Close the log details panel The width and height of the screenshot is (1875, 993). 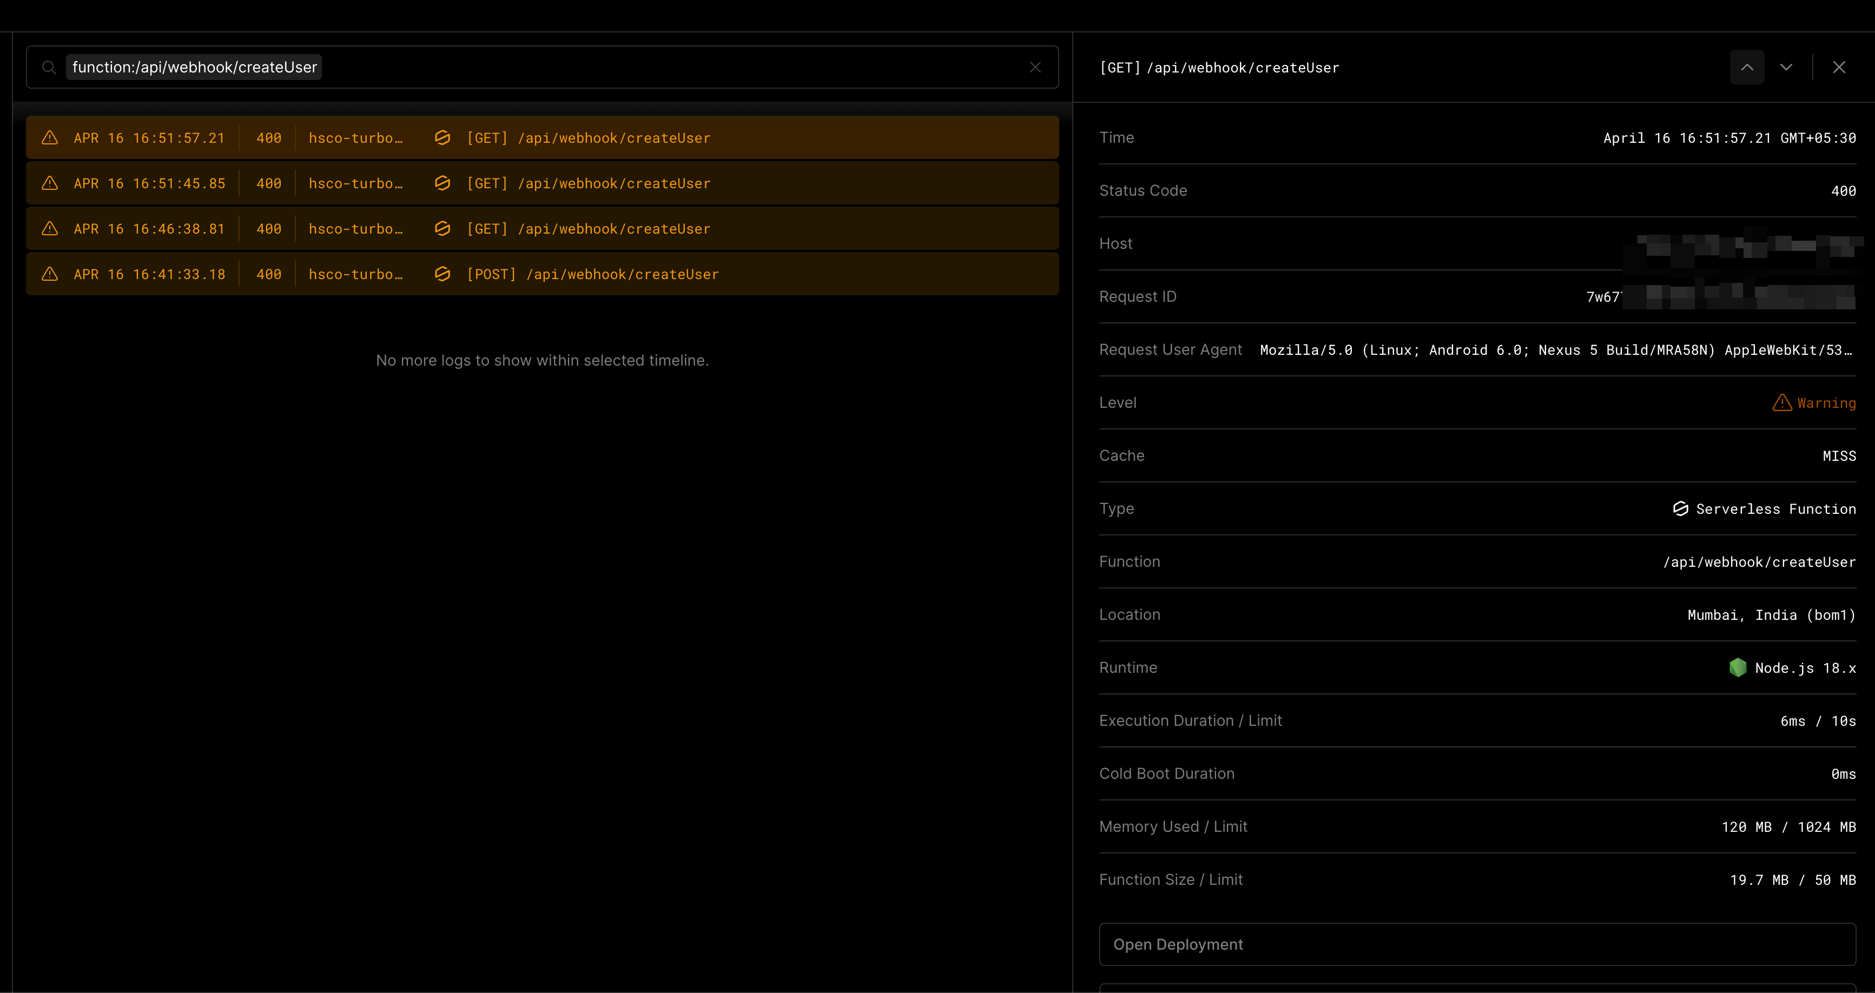tap(1839, 68)
